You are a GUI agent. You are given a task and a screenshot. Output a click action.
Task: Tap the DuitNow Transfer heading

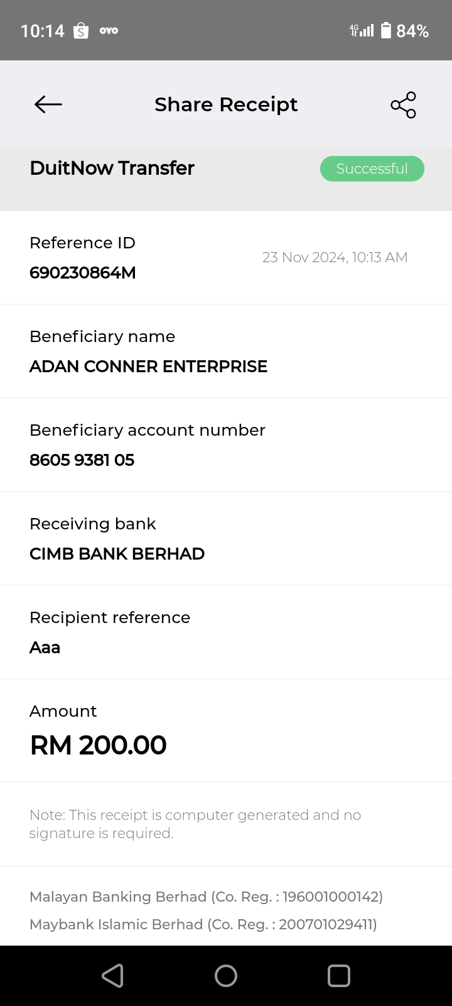(x=112, y=168)
